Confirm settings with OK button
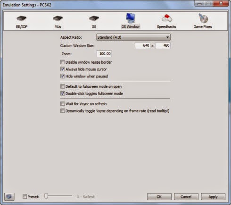231x205 pixels. 159,196
